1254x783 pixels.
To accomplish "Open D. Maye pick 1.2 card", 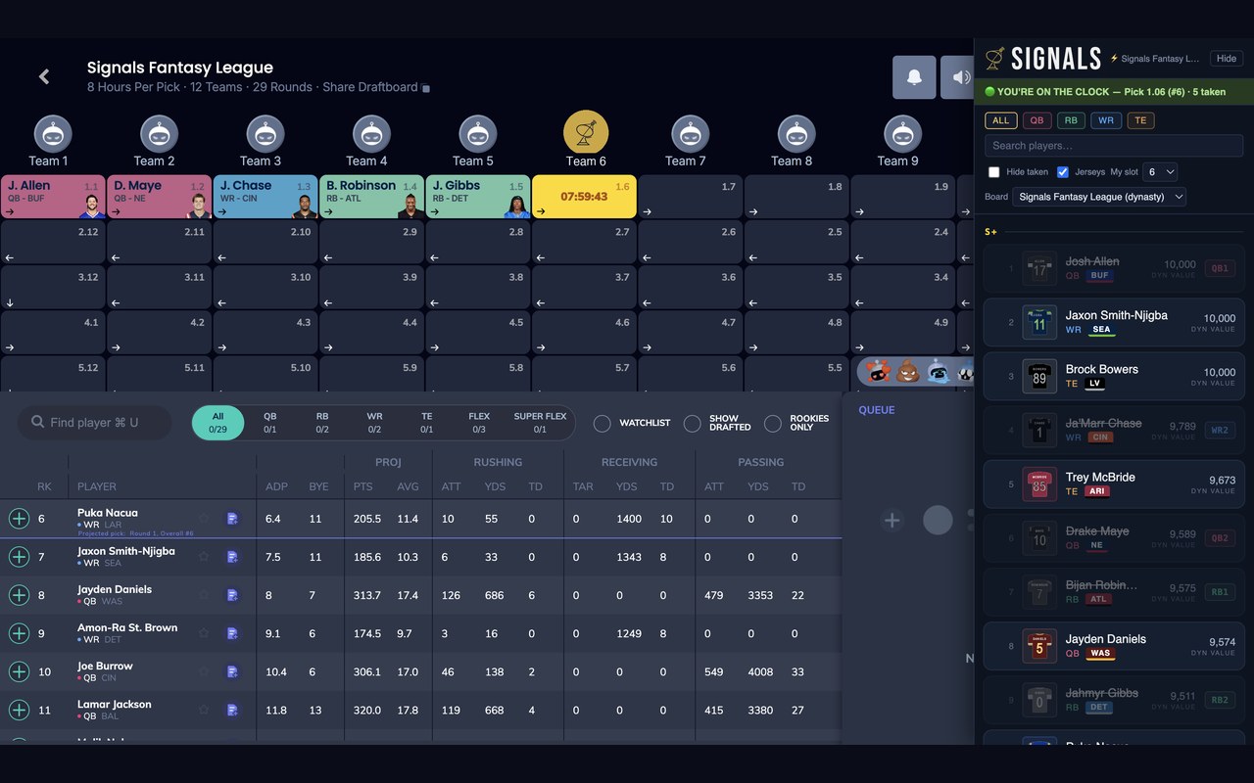I will pyautogui.click(x=160, y=197).
